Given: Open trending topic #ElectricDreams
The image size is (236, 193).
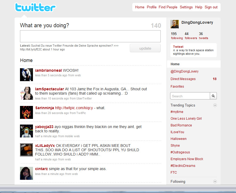Looking at the screenshot, I should coord(183,166).
